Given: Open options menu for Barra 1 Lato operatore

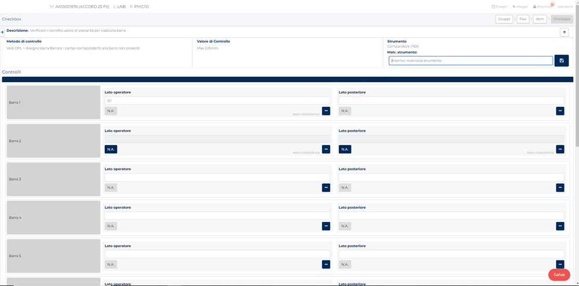Looking at the screenshot, I should coord(326,111).
